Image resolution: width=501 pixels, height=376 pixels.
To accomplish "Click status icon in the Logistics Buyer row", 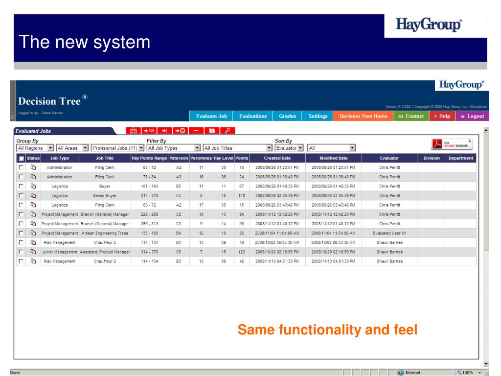I will [33, 186].
